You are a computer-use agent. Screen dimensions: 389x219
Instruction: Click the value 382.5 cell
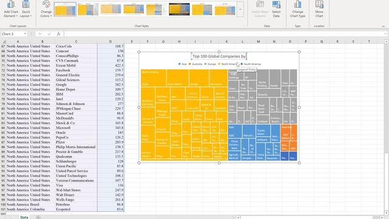[x=111, y=85]
